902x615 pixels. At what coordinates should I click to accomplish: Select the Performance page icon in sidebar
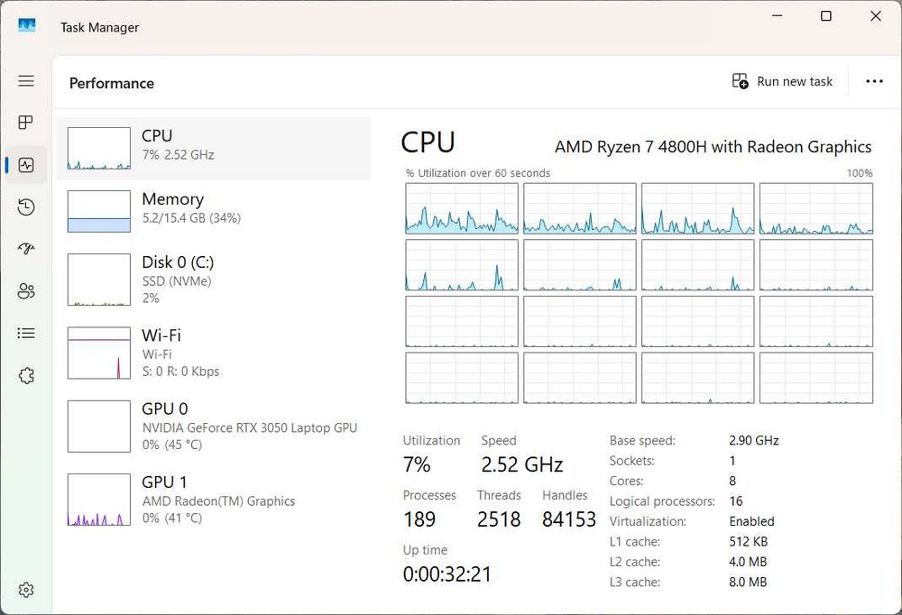coord(26,165)
